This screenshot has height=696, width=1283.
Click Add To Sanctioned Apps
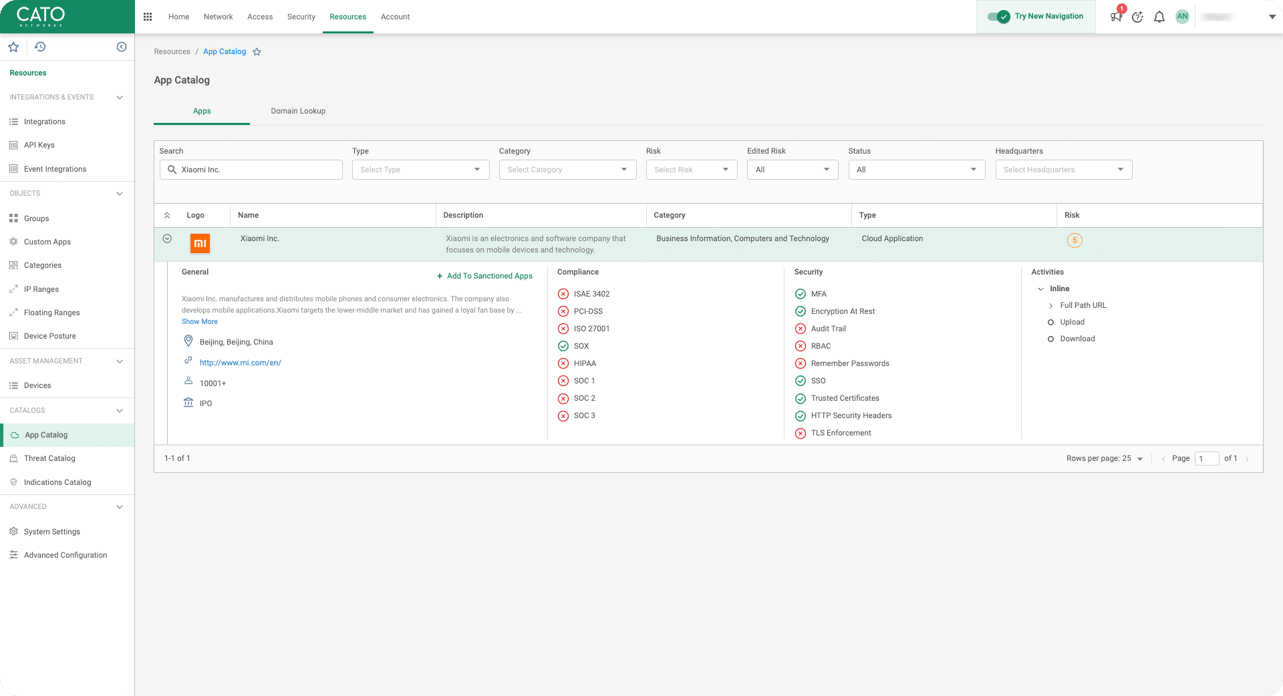pos(484,276)
